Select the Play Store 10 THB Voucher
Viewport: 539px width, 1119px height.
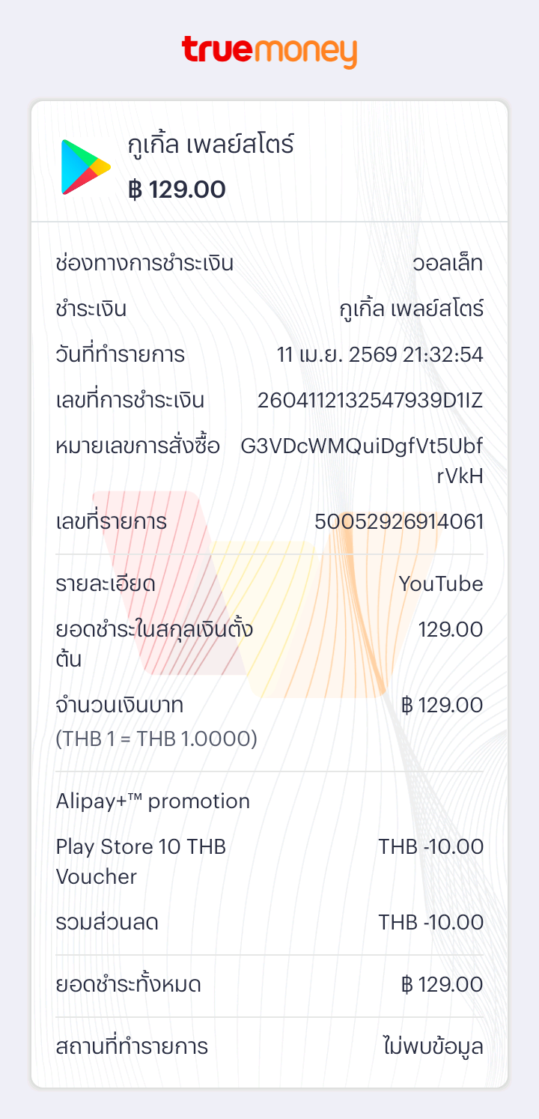pyautogui.click(x=141, y=861)
